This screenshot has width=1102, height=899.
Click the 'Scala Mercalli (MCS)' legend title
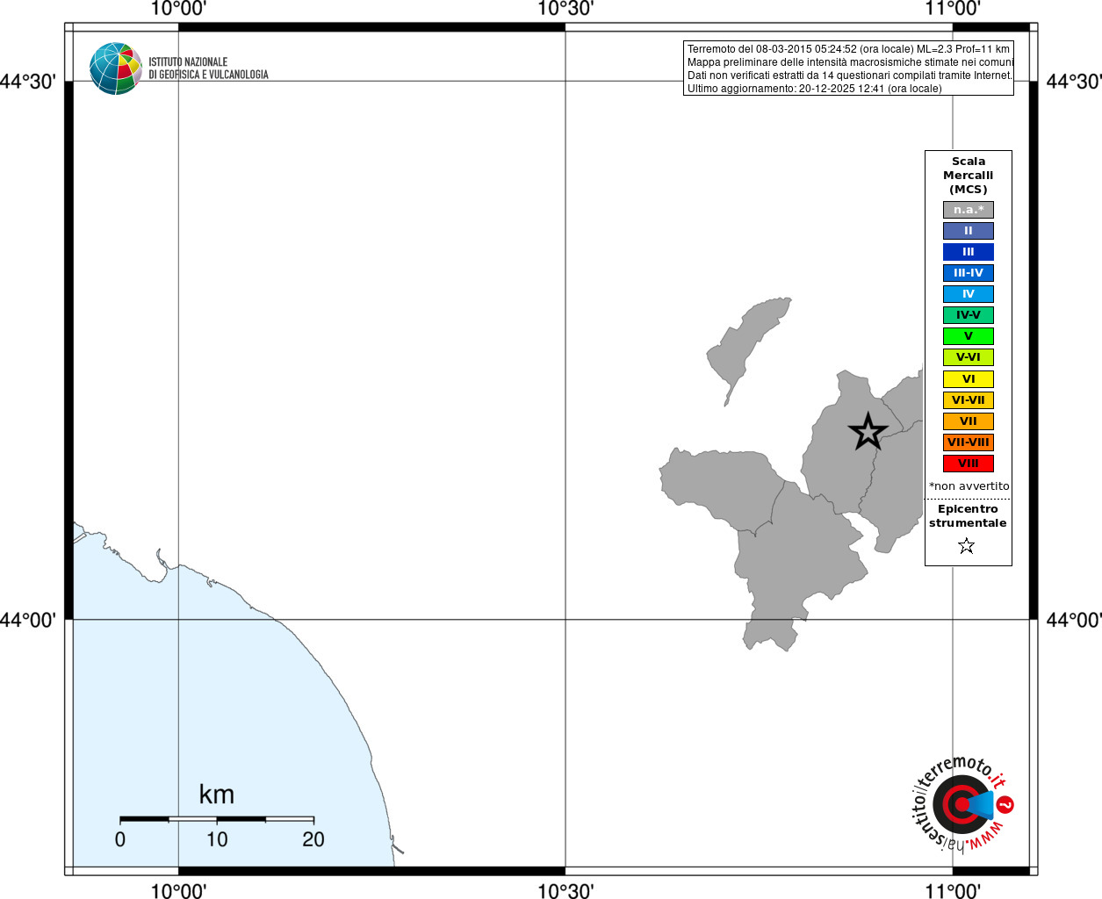[969, 176]
